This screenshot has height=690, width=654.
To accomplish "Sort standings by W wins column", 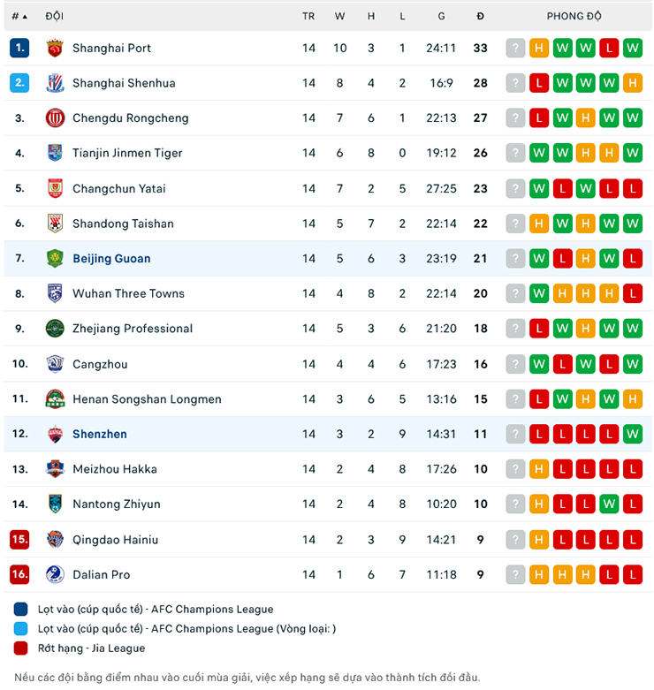I will [339, 16].
